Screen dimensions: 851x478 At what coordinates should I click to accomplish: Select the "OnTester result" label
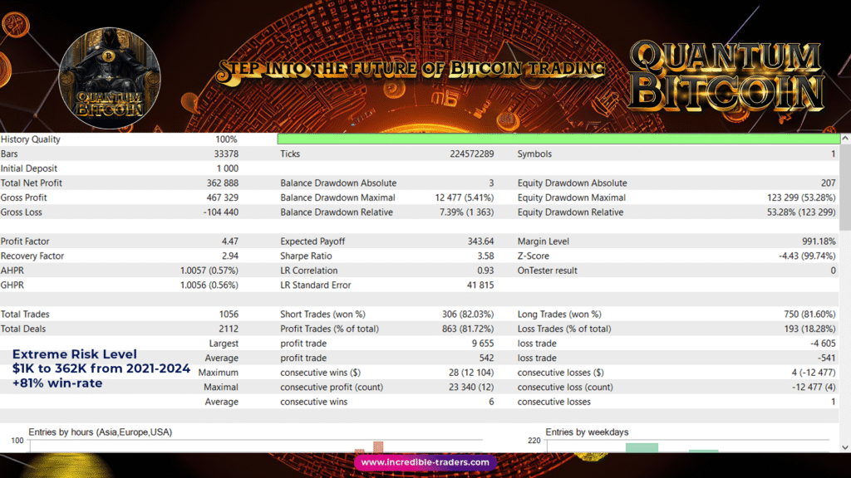pos(547,271)
